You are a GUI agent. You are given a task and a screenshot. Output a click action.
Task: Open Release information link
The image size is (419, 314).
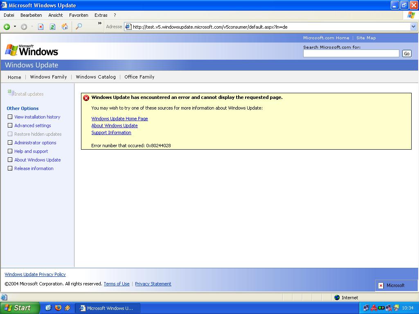34,168
